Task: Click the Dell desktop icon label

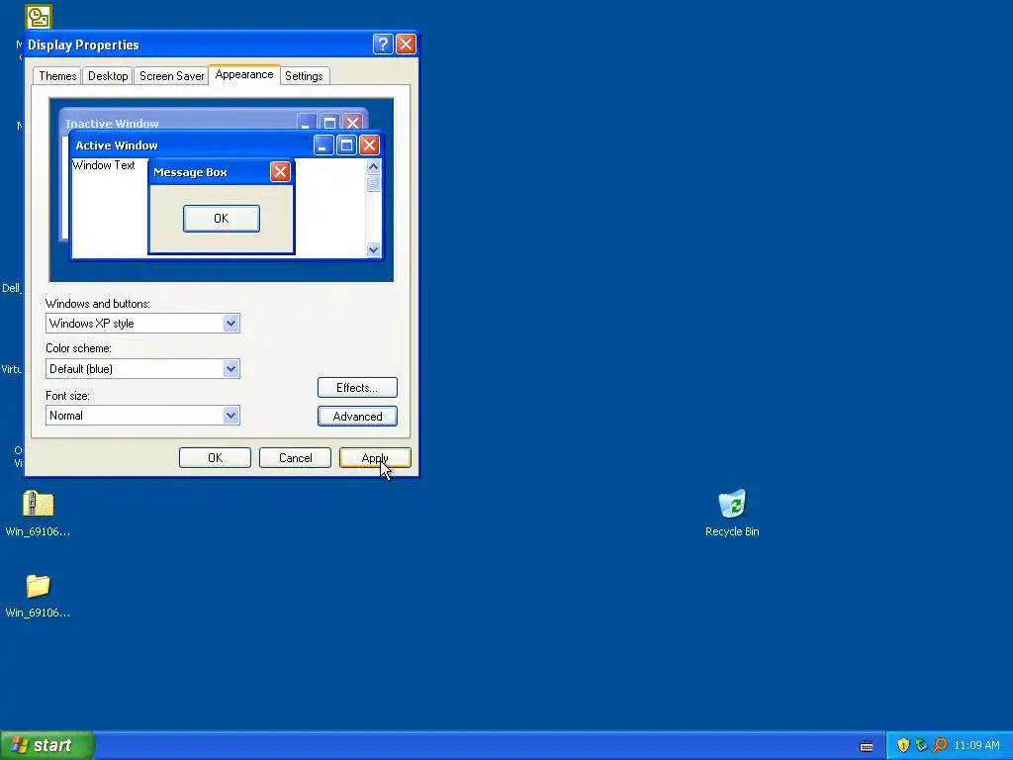Action: pyautogui.click(x=11, y=288)
